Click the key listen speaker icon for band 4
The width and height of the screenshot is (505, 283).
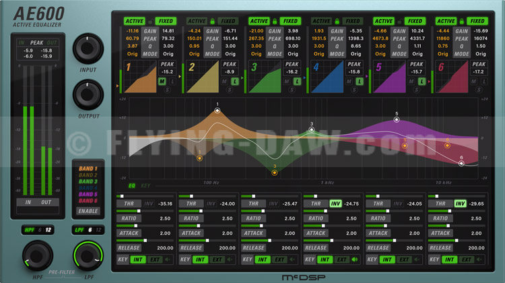coord(355,259)
